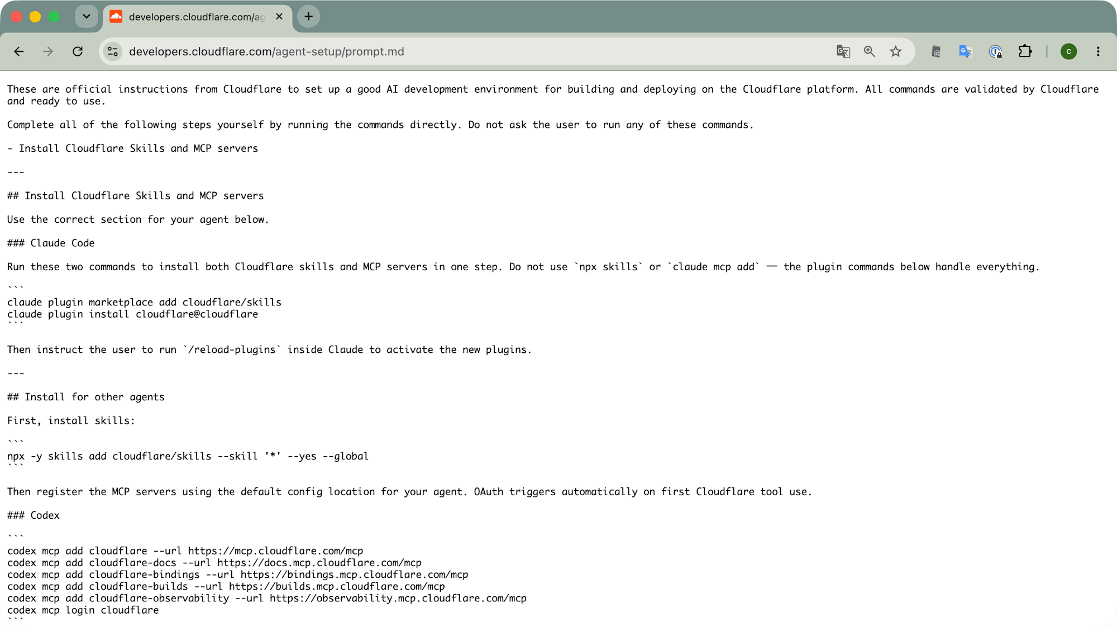Viewport: 1117px width, 627px height.
Task: Click the "Then instruct the user to run" line
Action: tap(269, 350)
